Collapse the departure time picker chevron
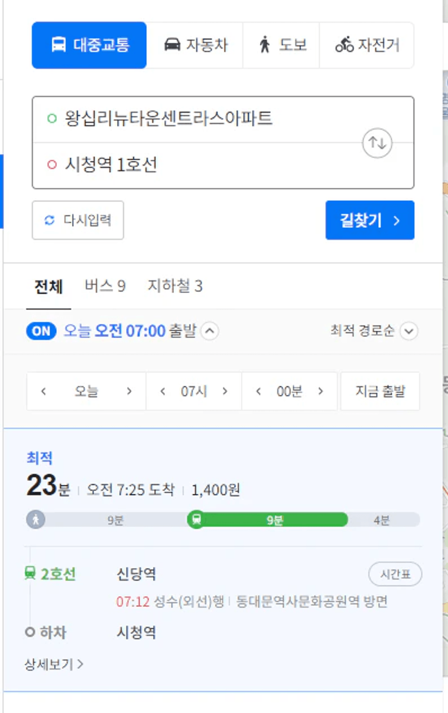 click(x=210, y=331)
